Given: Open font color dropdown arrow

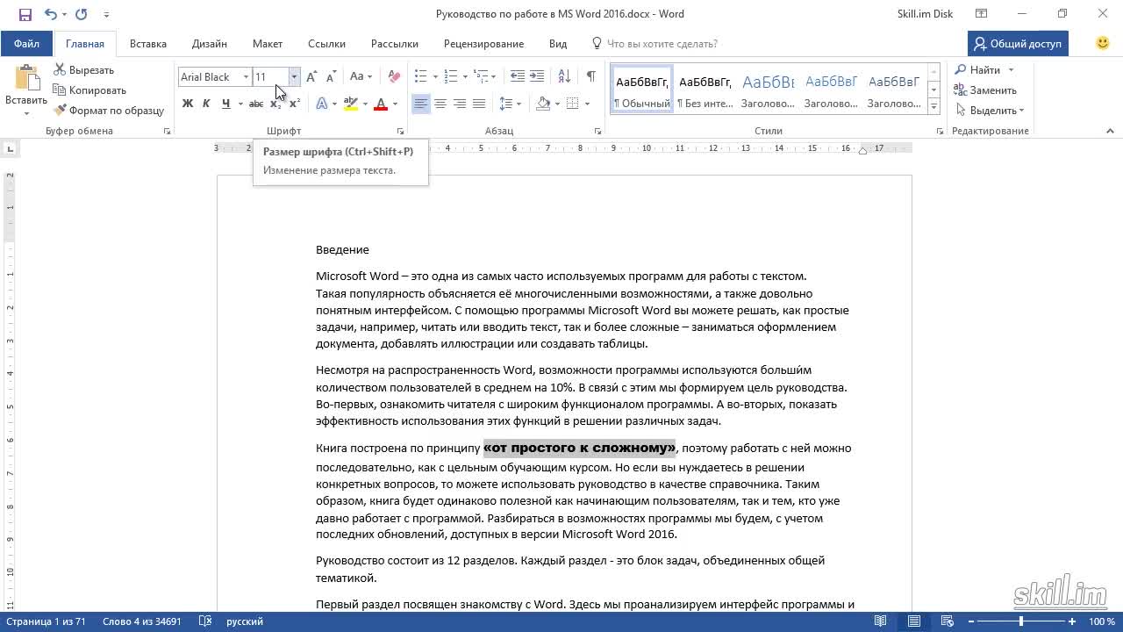Looking at the screenshot, I should [395, 104].
